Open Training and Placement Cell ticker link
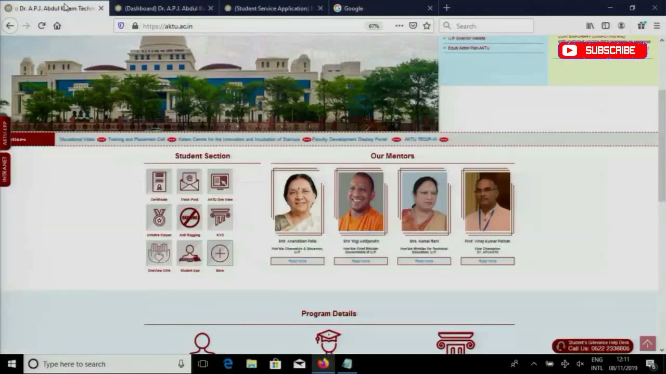The height and width of the screenshot is (374, 666). [136, 139]
